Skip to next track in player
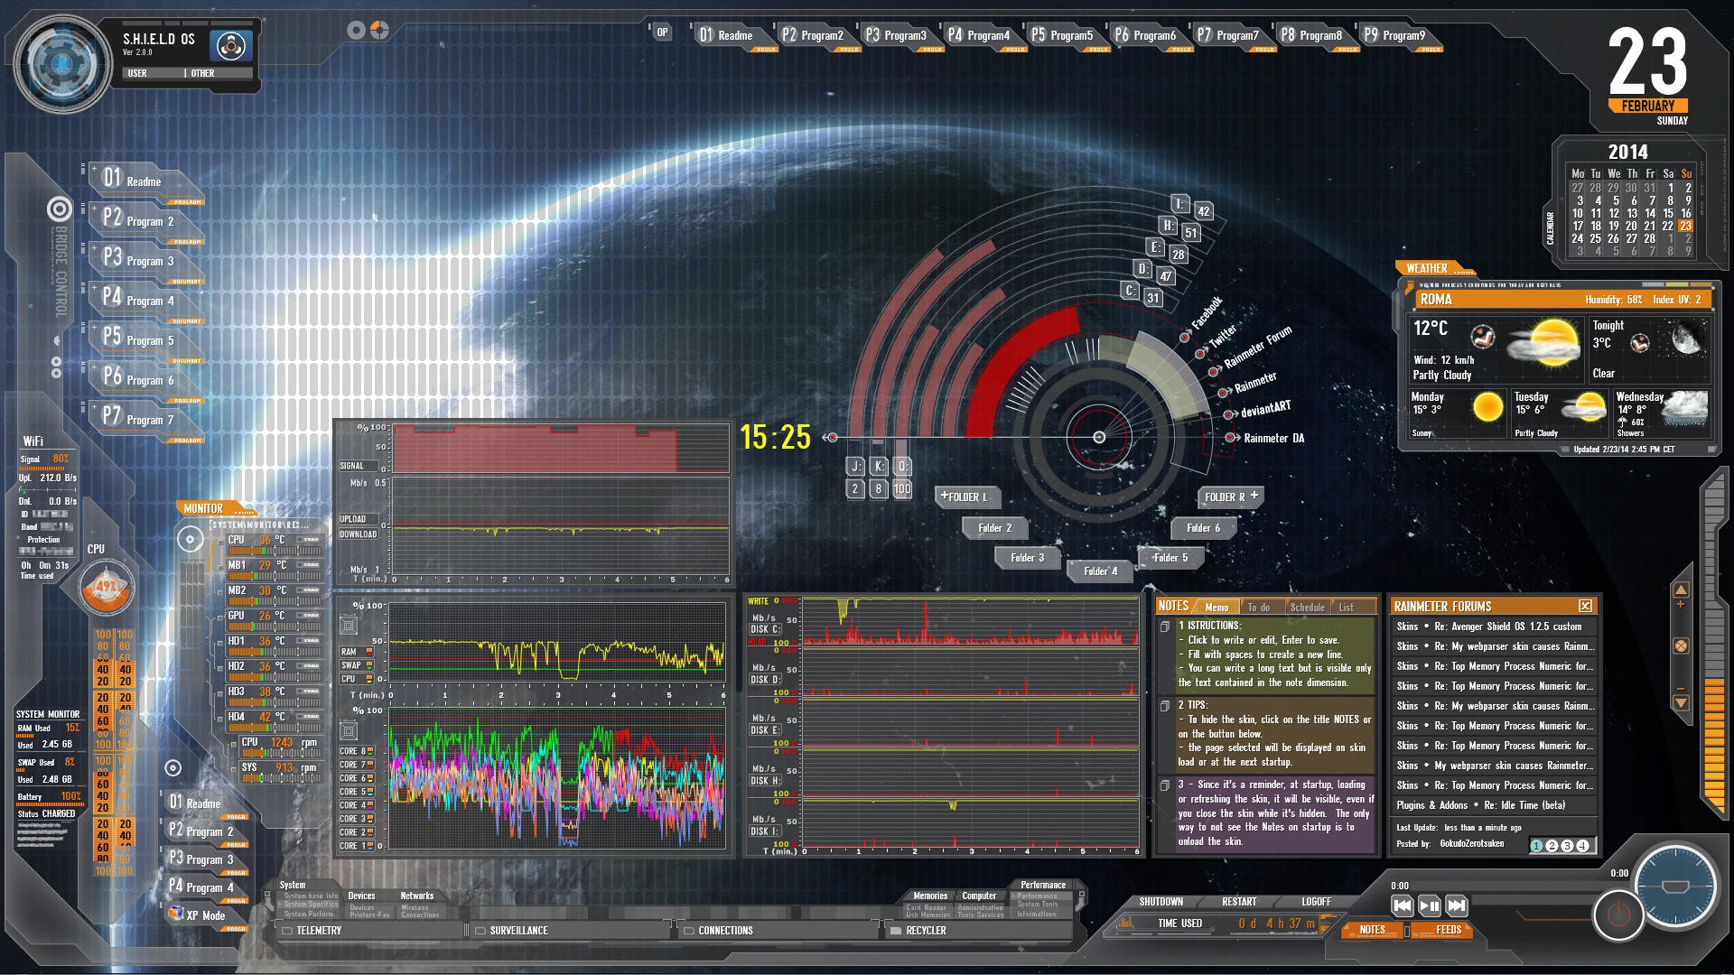 pos(1456,905)
